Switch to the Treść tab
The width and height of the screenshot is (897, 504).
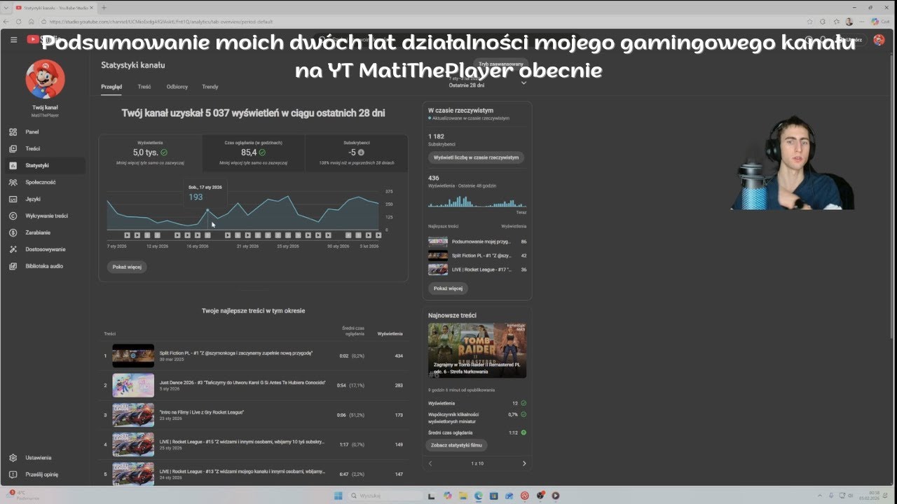pos(144,87)
